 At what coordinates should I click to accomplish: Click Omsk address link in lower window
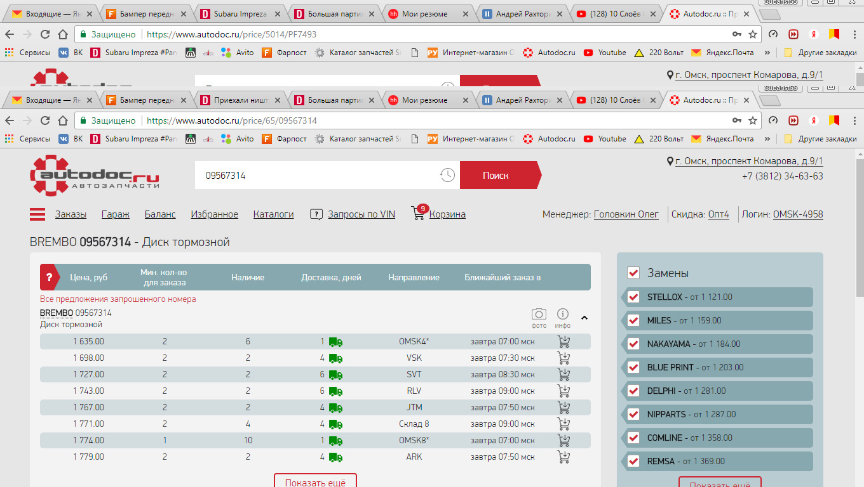point(749,161)
